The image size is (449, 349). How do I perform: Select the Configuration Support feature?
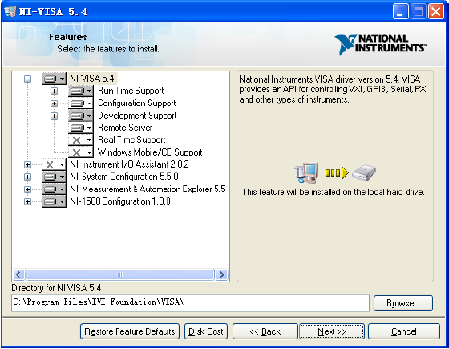(137, 103)
